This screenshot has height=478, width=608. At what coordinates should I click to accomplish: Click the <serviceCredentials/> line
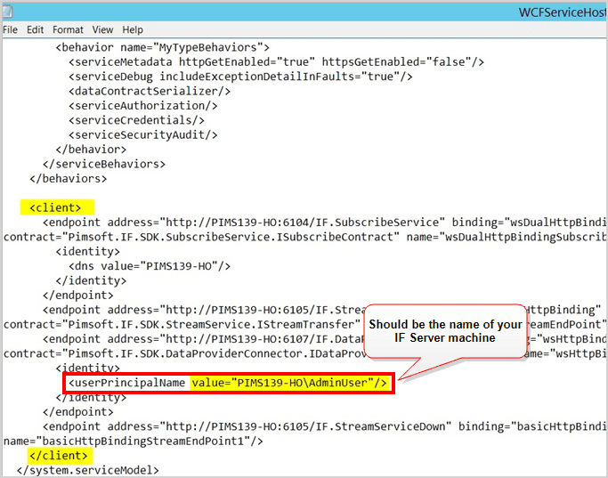(x=136, y=120)
